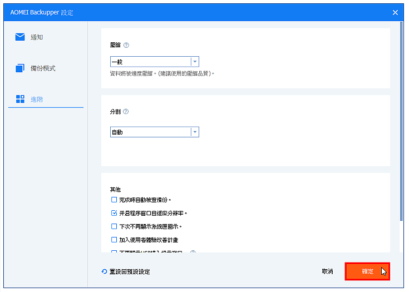Click the 其他 section heading
Screen dimensions: 409x292
(x=115, y=190)
